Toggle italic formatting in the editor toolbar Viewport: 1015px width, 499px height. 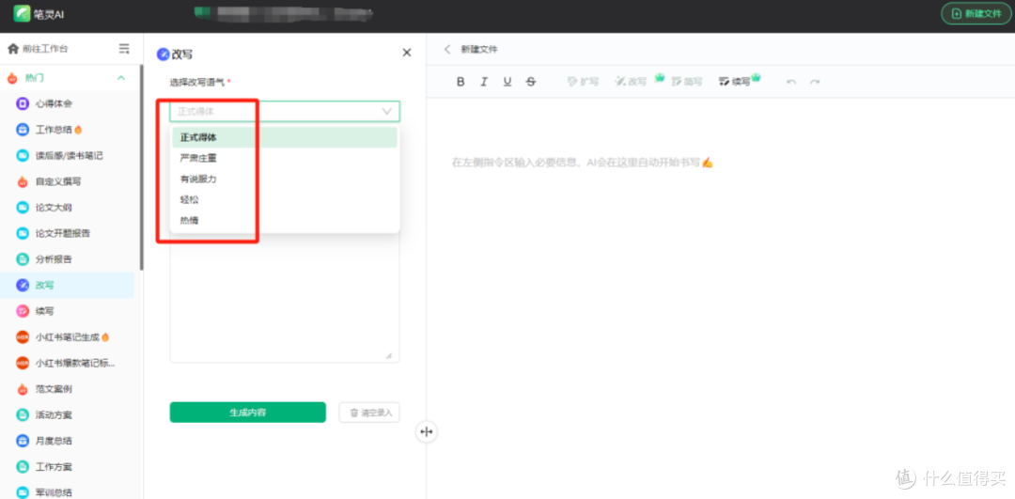[484, 82]
